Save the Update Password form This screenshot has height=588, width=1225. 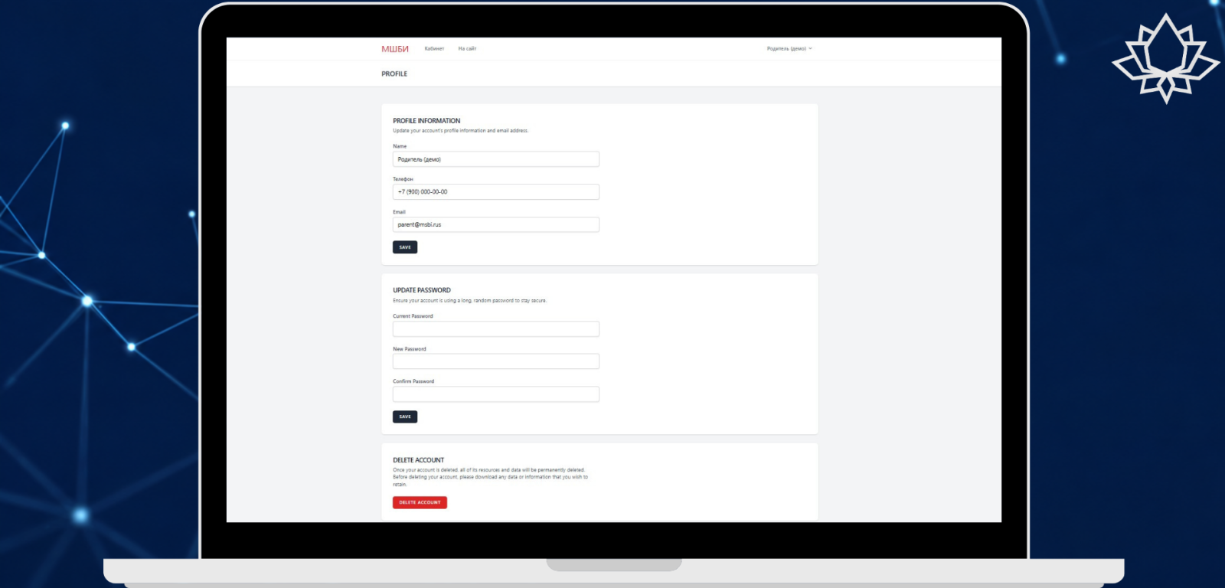pos(405,417)
